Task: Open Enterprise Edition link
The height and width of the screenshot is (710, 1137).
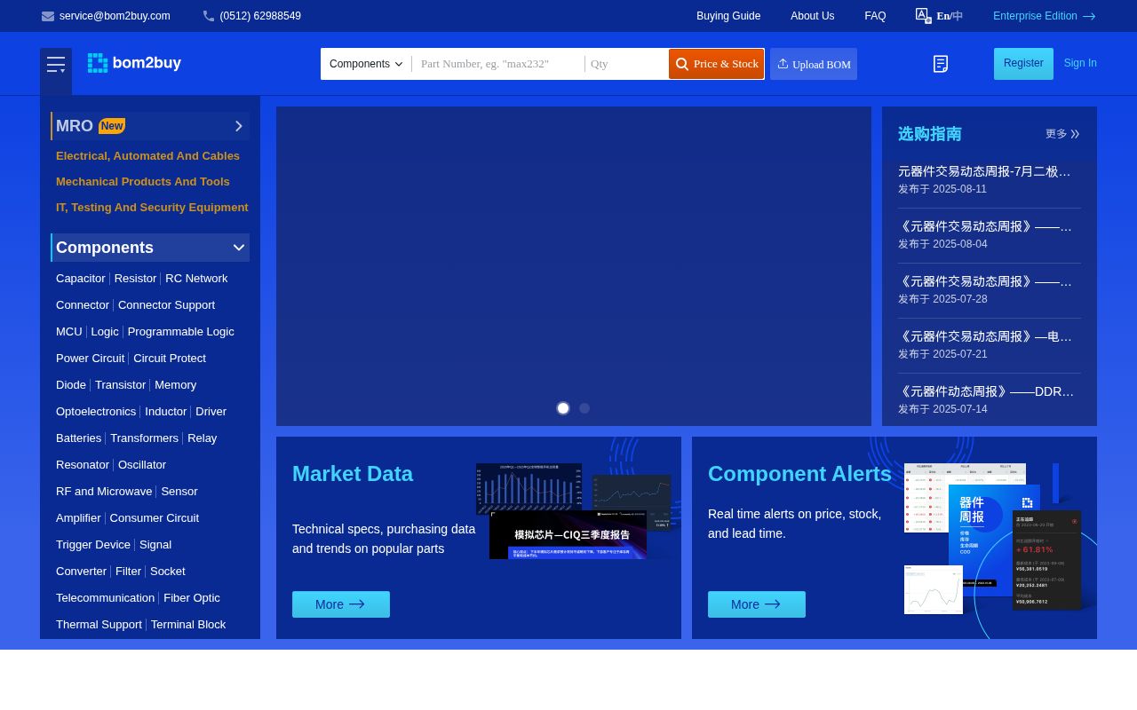Action: tap(1036, 16)
